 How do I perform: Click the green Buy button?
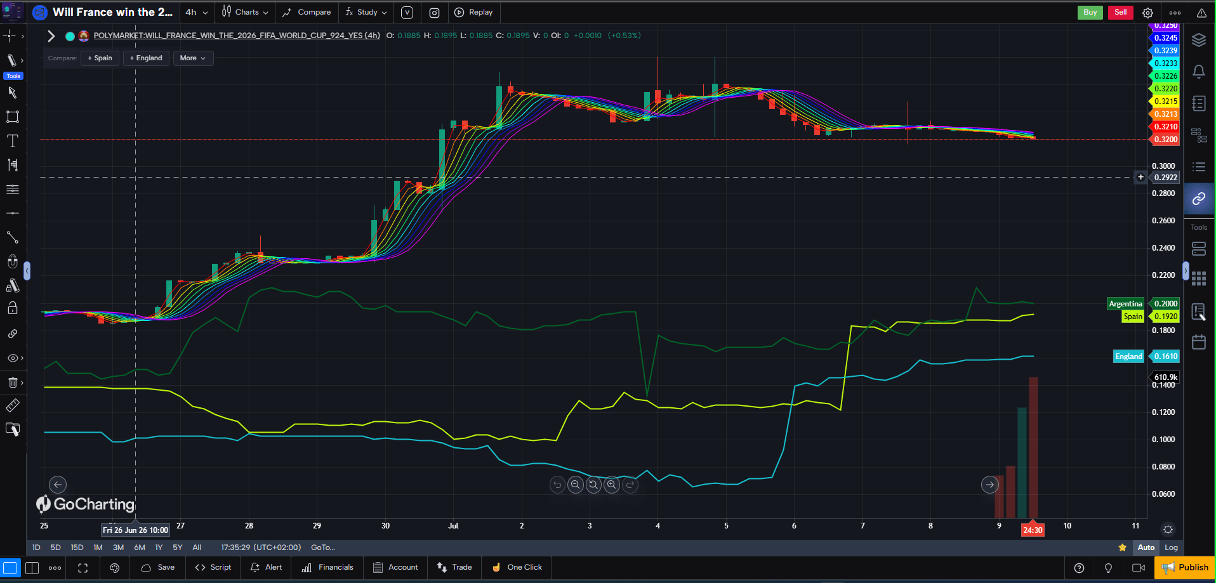coord(1090,13)
